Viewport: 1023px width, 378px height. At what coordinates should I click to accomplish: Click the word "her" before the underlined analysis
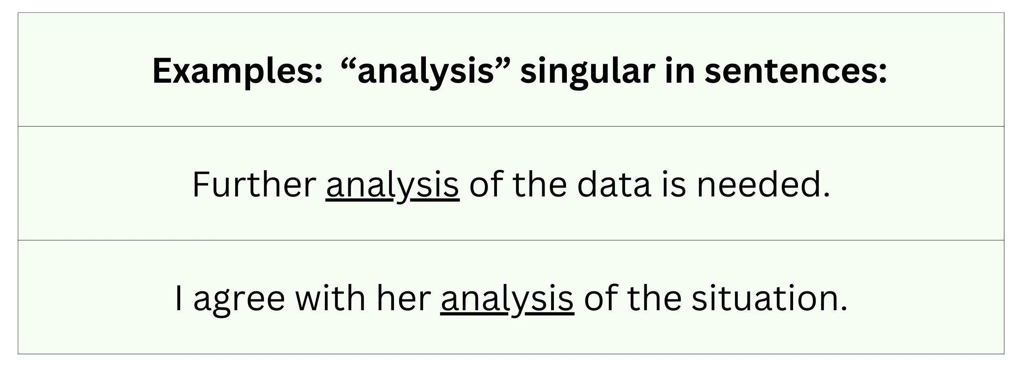[404, 299]
